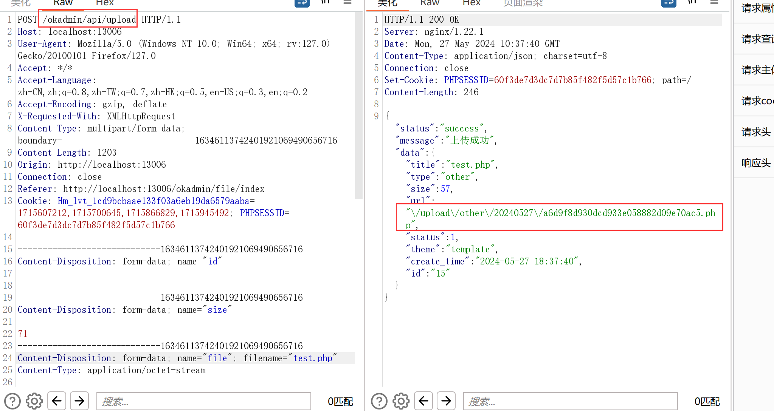Click the Server: nginx/1.22.1 line
The image size is (774, 411).
434,32
